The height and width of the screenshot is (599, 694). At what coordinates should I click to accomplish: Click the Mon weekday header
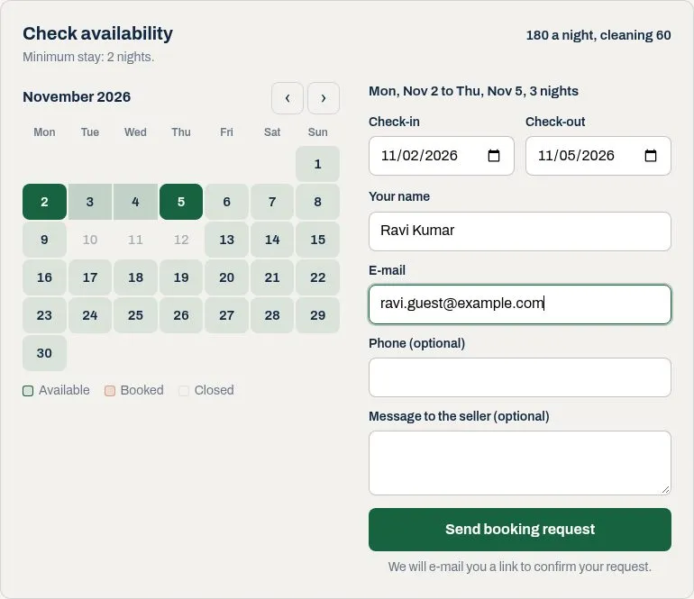[44, 132]
